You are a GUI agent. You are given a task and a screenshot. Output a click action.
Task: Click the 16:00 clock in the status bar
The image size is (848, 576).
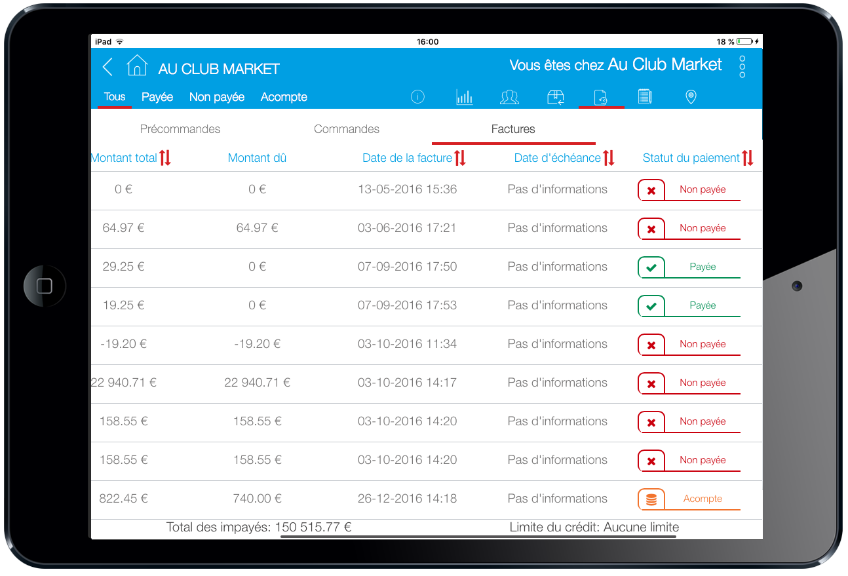(x=427, y=41)
